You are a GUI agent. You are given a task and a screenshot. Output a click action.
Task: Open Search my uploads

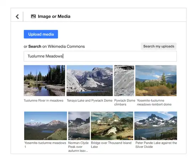[159, 46]
